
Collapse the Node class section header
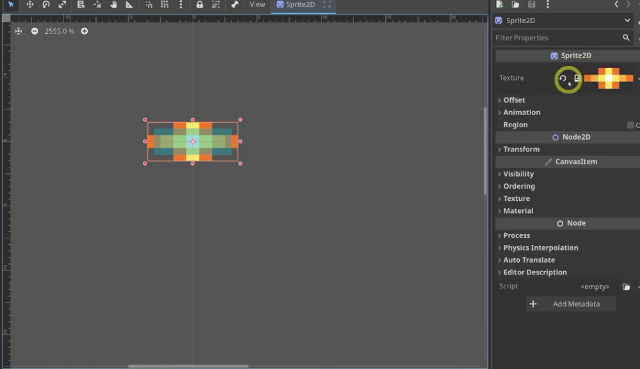(567, 223)
